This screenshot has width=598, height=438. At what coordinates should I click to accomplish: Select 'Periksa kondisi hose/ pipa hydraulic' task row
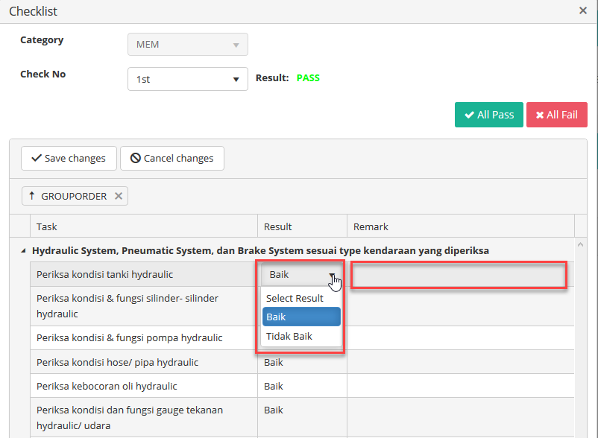tap(143, 362)
